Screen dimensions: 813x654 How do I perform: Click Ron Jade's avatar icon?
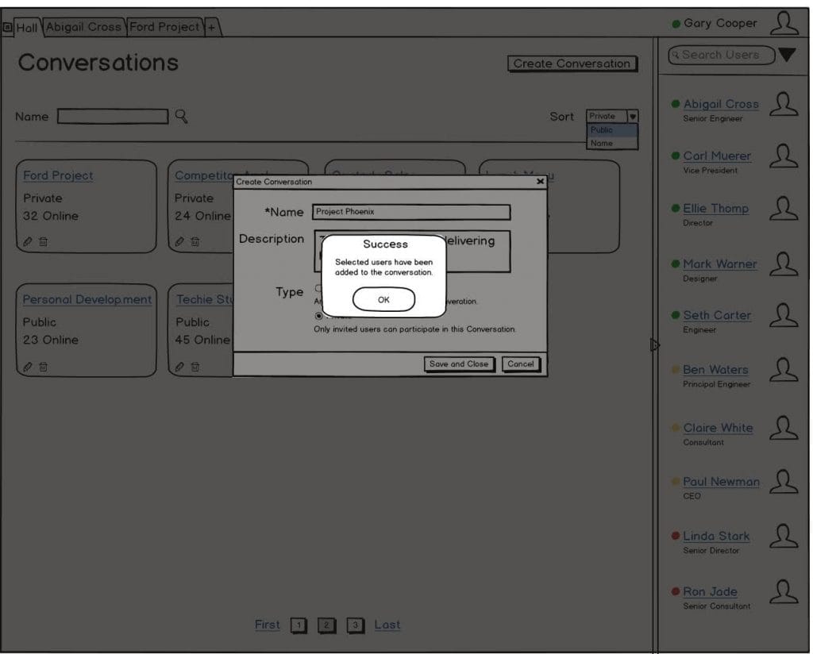[784, 592]
